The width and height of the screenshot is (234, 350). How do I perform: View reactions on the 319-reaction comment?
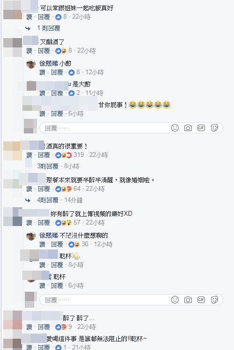[x=69, y=155]
